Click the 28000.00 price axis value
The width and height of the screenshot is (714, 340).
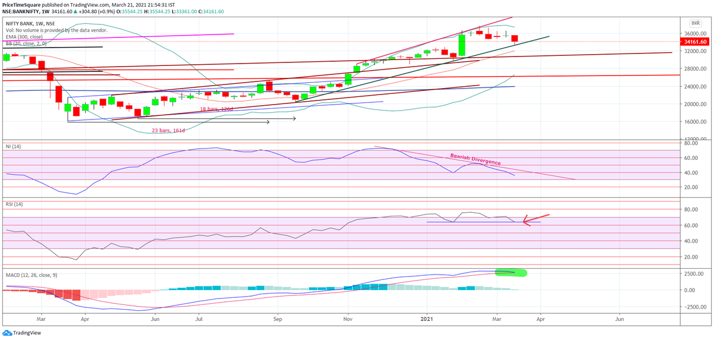coord(695,69)
